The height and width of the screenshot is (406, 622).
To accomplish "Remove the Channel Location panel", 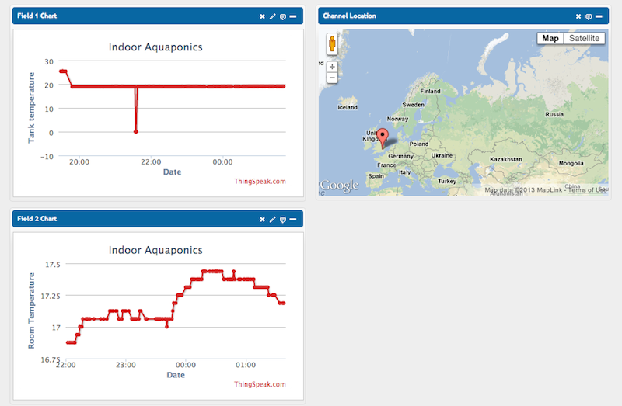I will [x=578, y=16].
